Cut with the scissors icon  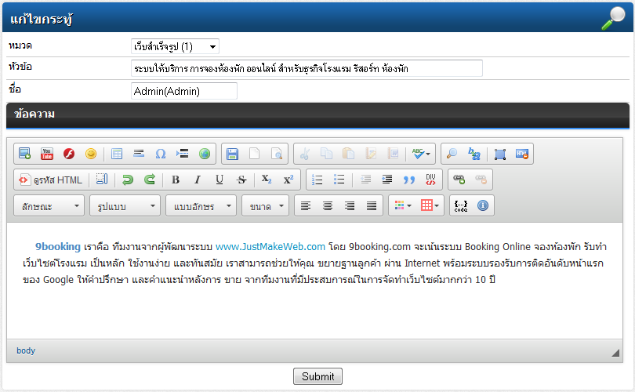[304, 154]
